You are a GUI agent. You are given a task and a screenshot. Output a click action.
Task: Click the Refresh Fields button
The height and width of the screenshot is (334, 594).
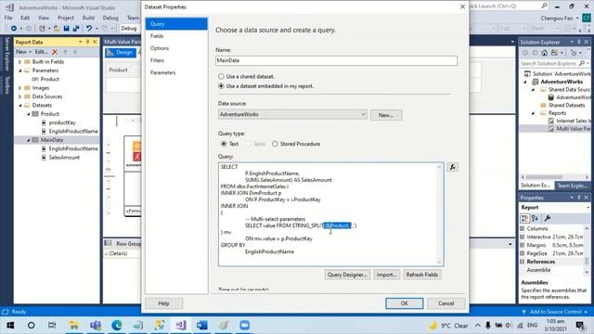[x=422, y=275]
